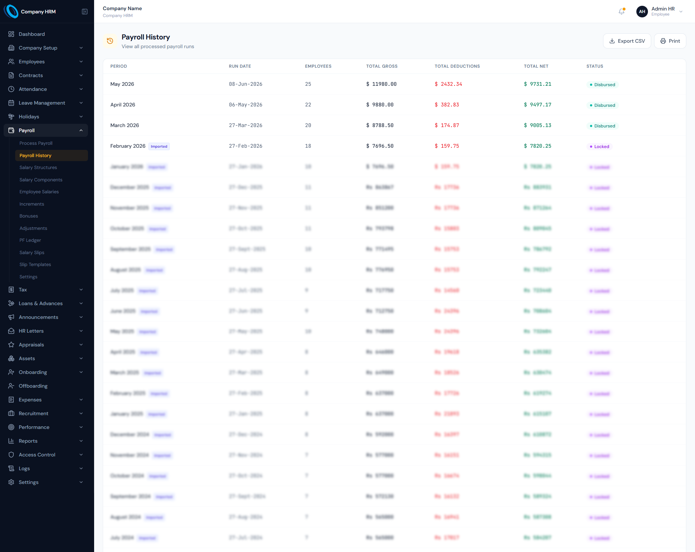
Task: Click the Reports bar chart icon
Action: tap(11, 441)
